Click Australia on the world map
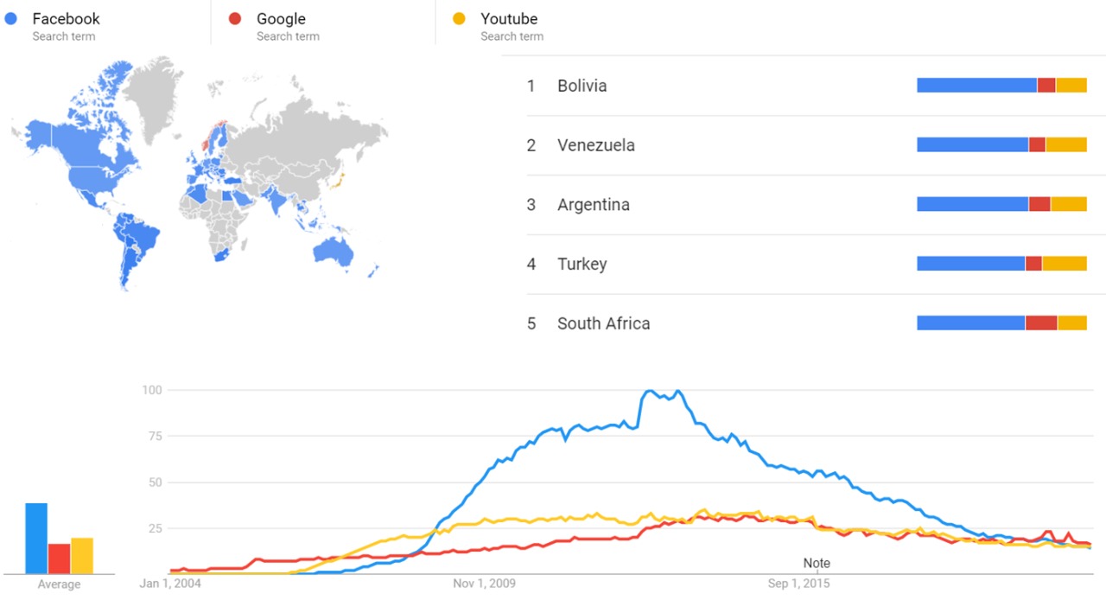Viewport: 1106px width, 613px height. 334,252
